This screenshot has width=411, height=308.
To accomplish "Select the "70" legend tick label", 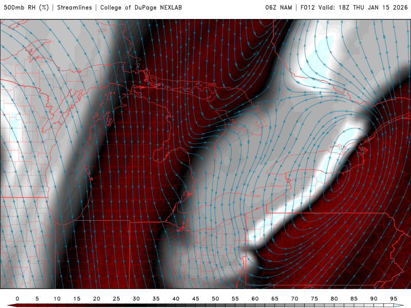I will point(294,299).
